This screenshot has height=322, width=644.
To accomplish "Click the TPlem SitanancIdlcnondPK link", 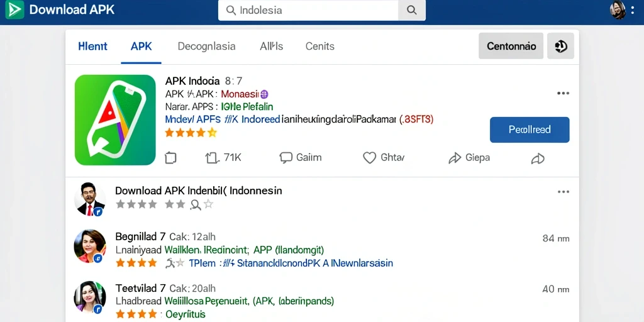I will [291, 263].
